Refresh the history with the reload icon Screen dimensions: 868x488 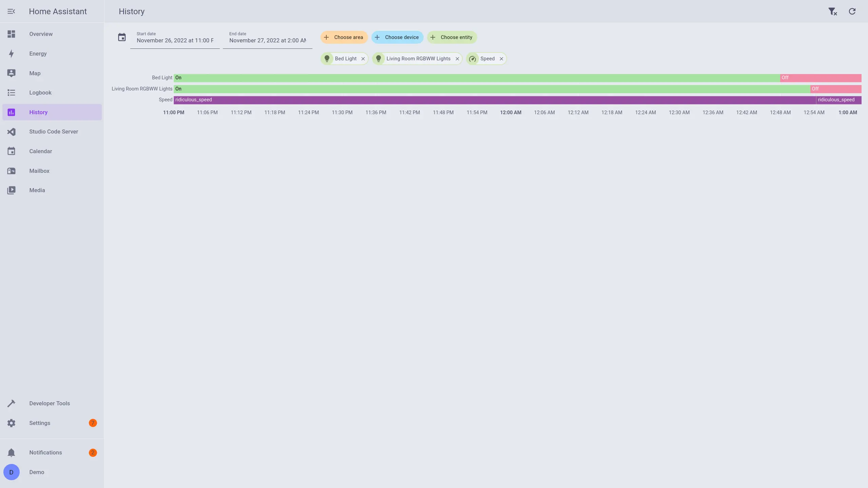pyautogui.click(x=852, y=12)
